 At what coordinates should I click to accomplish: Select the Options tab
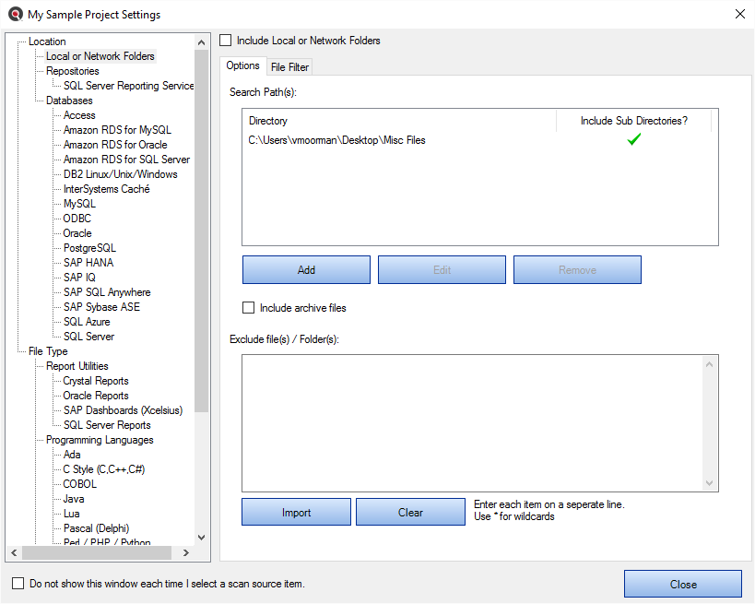tap(242, 65)
